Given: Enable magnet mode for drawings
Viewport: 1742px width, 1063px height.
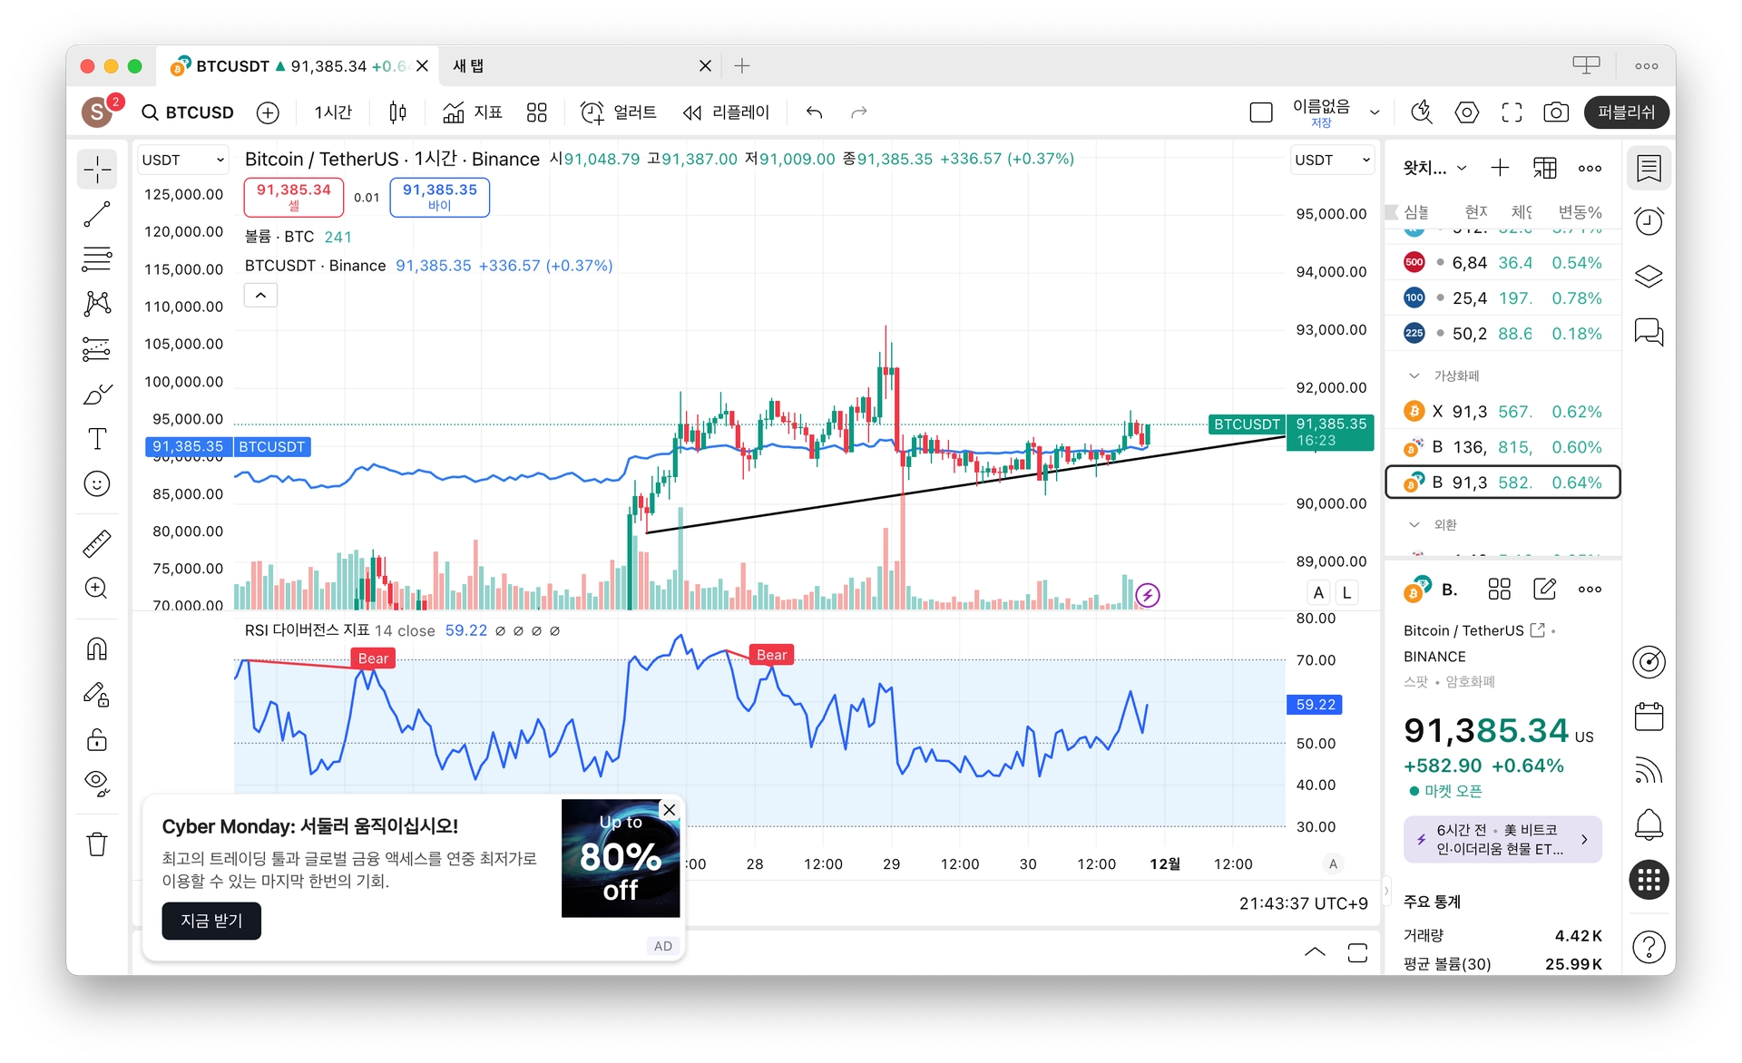Looking at the screenshot, I should (97, 649).
